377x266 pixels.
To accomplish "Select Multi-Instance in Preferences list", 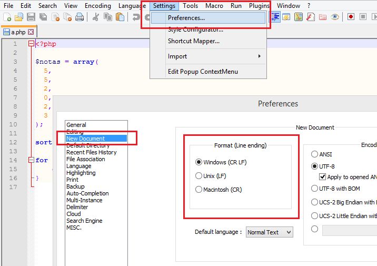I will coord(84,200).
